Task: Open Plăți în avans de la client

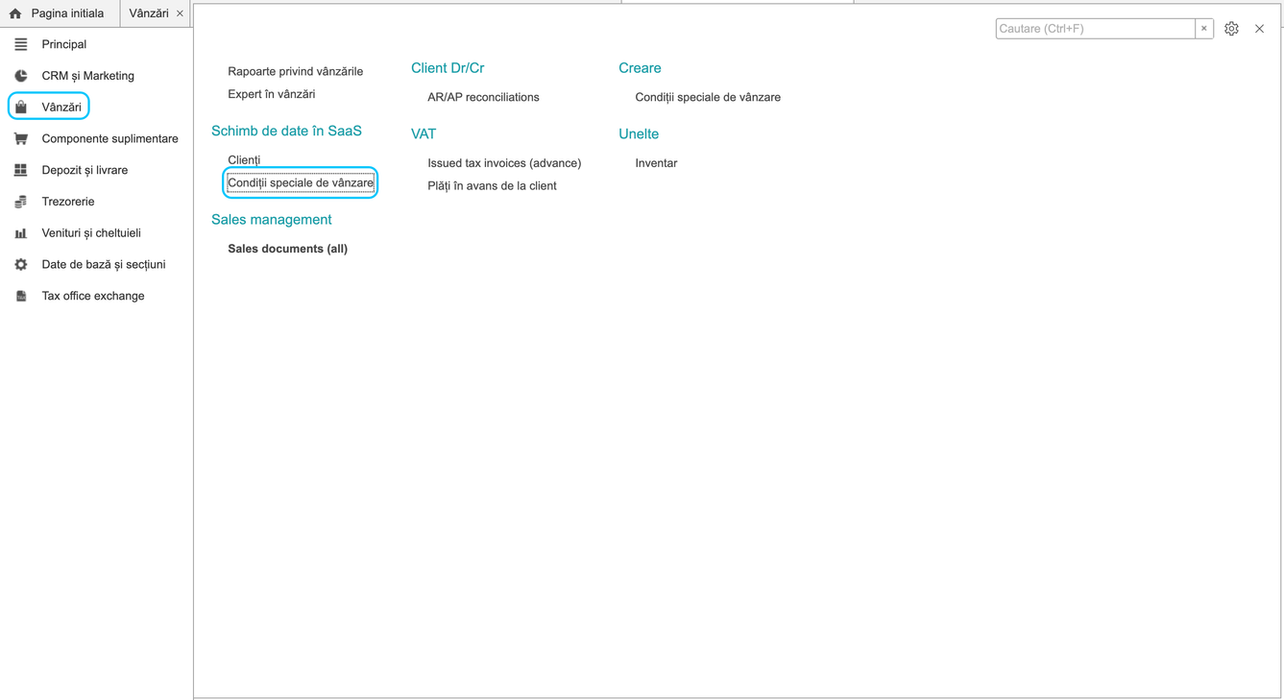Action: pos(492,186)
